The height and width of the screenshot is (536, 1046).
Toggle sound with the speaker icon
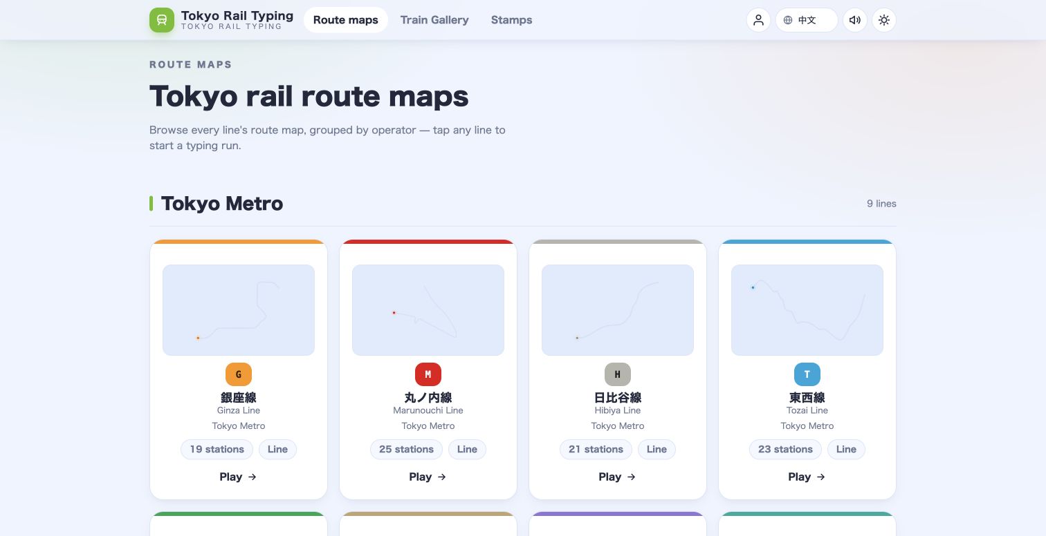[855, 20]
